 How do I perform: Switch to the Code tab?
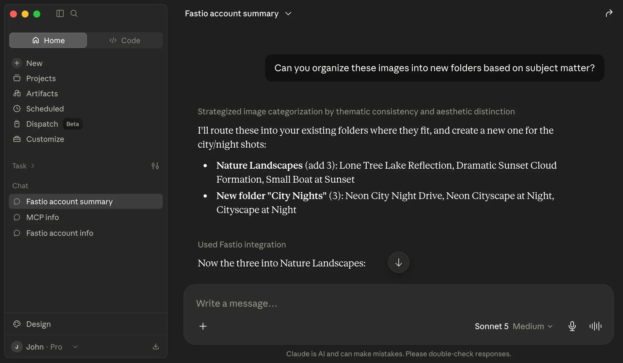pos(125,40)
